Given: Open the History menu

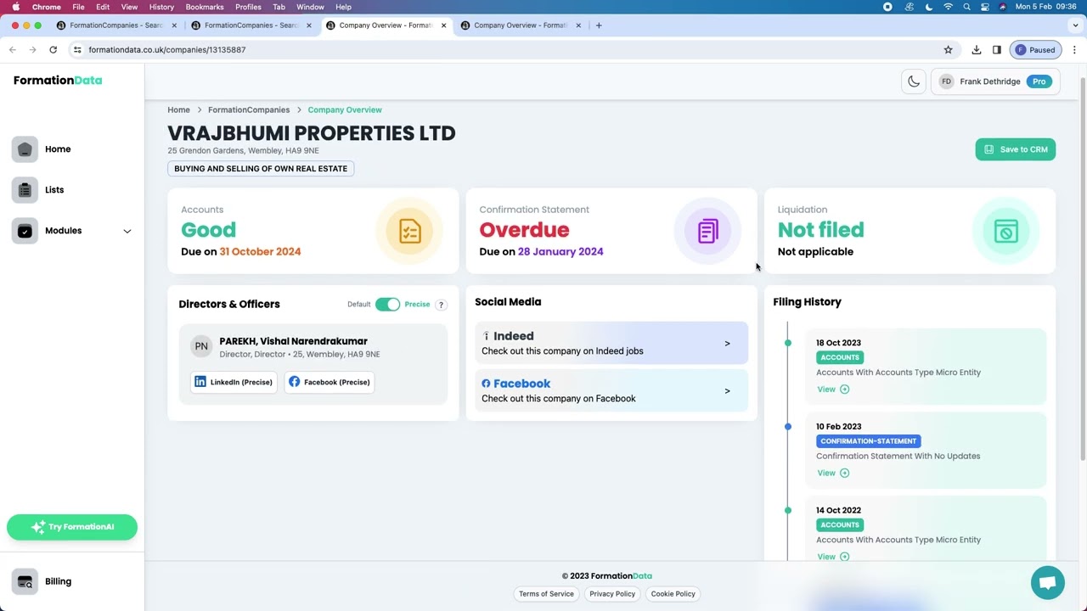Looking at the screenshot, I should point(161,7).
